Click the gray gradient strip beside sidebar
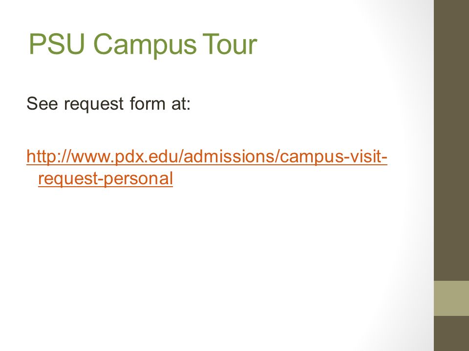Viewport: 469px width, 351px height. (419, 175)
